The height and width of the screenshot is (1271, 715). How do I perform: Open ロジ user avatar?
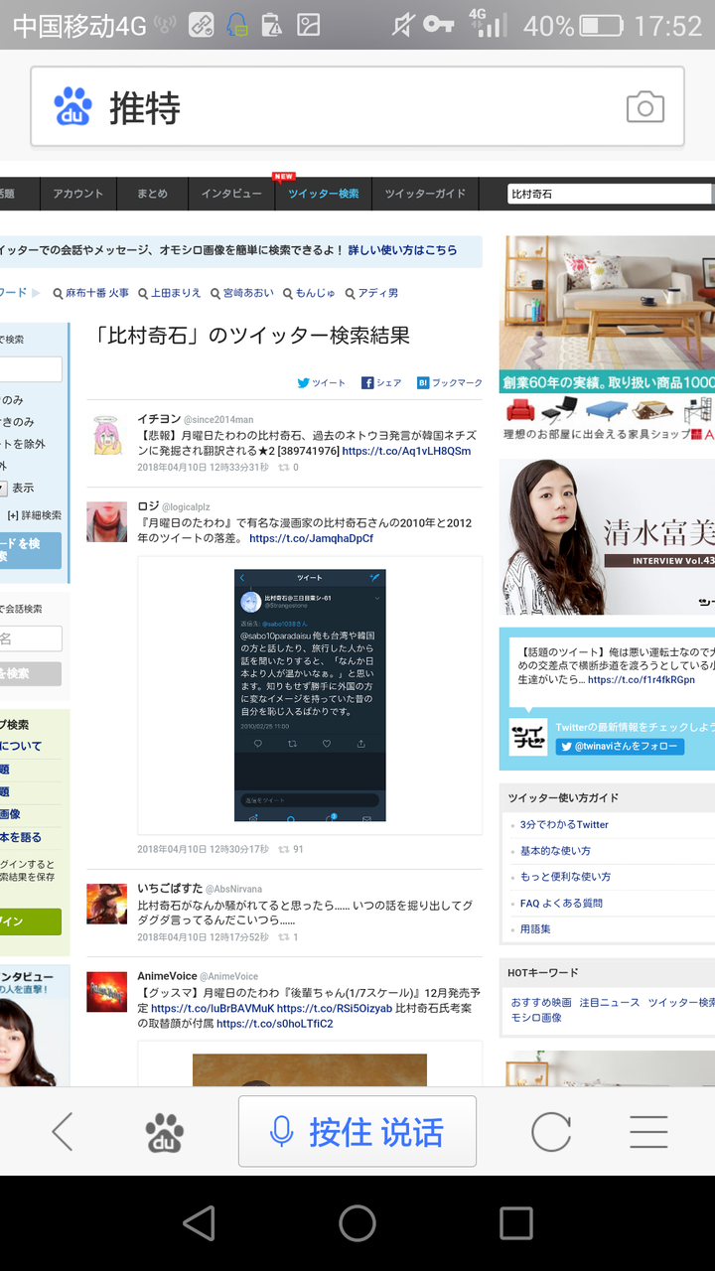click(x=106, y=521)
